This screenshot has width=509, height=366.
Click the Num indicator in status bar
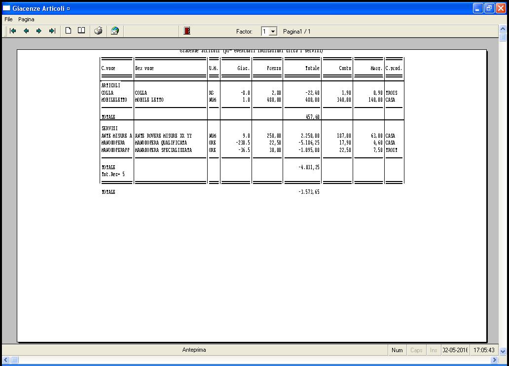click(397, 350)
